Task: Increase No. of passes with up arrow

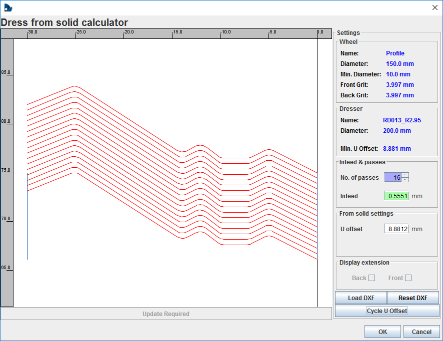Action: (x=405, y=175)
